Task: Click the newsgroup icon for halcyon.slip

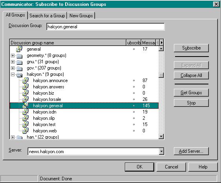Action: click(26, 118)
